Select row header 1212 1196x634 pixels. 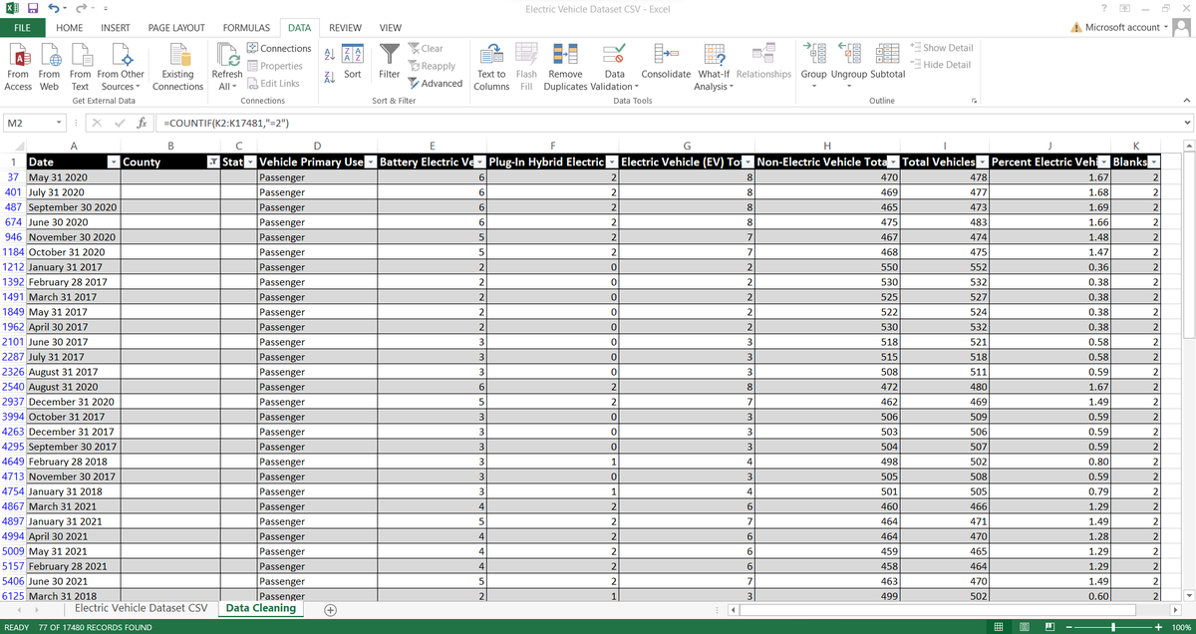13,266
